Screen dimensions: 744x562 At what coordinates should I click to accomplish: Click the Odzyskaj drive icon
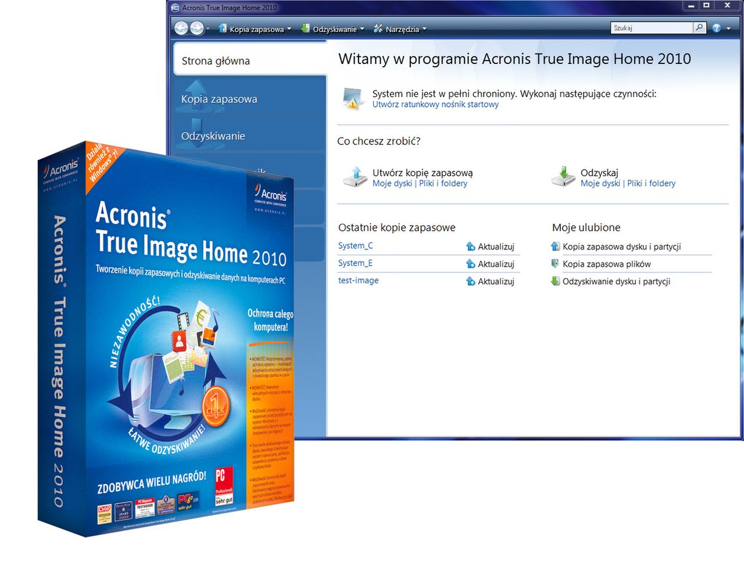click(x=563, y=177)
